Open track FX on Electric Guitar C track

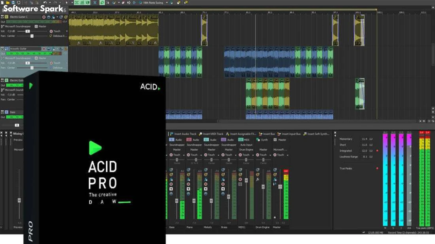pos(53,17)
